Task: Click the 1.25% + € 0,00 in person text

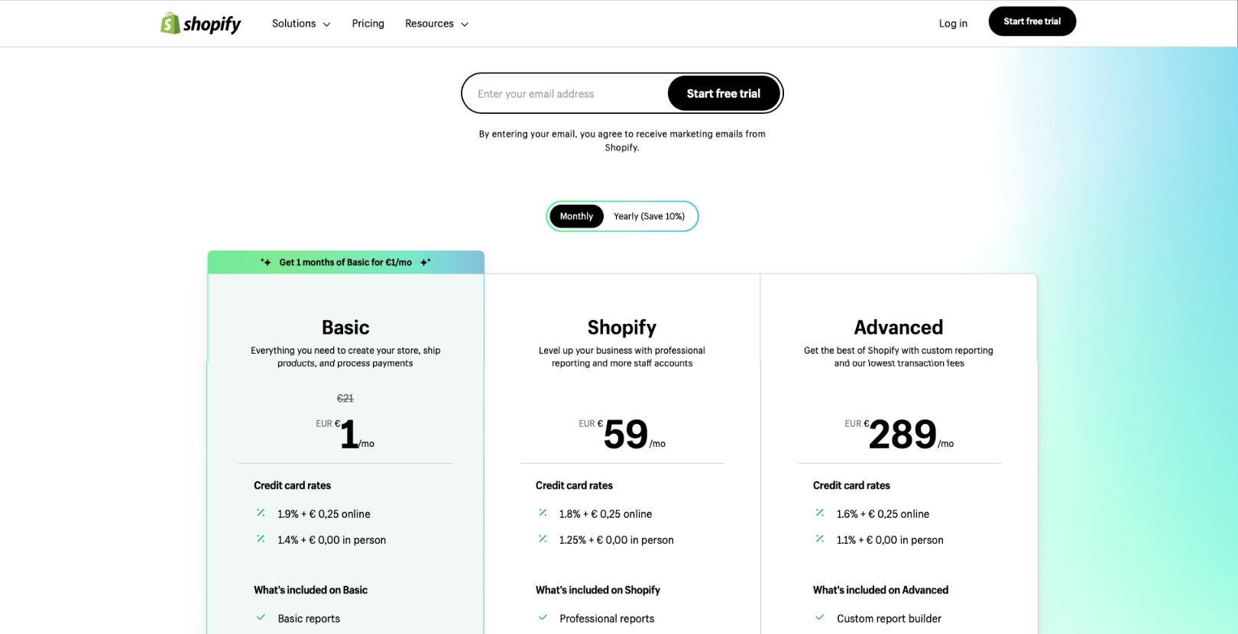Action: (x=616, y=540)
